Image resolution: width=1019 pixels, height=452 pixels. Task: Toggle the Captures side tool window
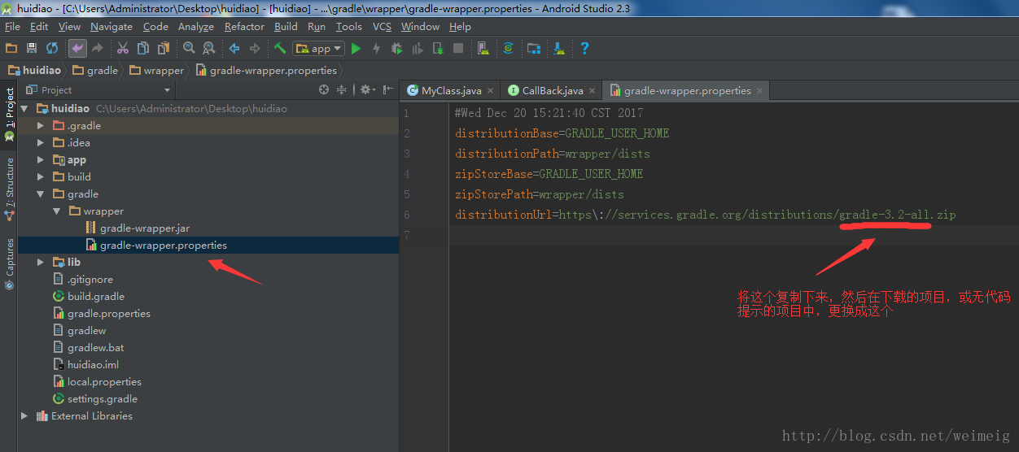point(9,263)
